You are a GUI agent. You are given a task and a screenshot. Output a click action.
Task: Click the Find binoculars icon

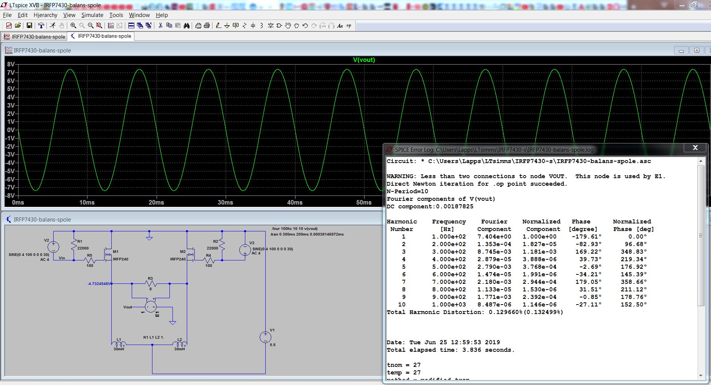tap(186, 25)
